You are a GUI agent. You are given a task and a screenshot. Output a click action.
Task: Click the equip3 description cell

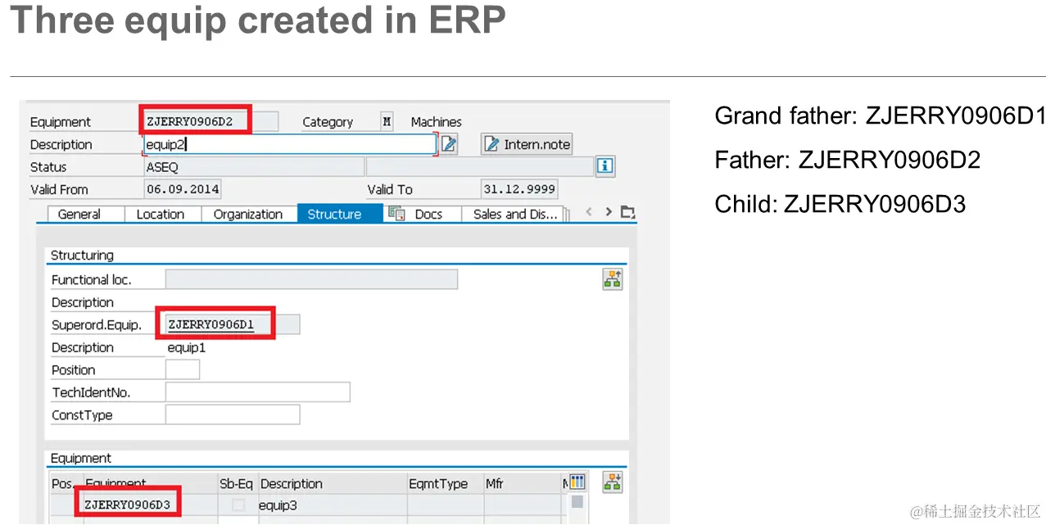[333, 505]
